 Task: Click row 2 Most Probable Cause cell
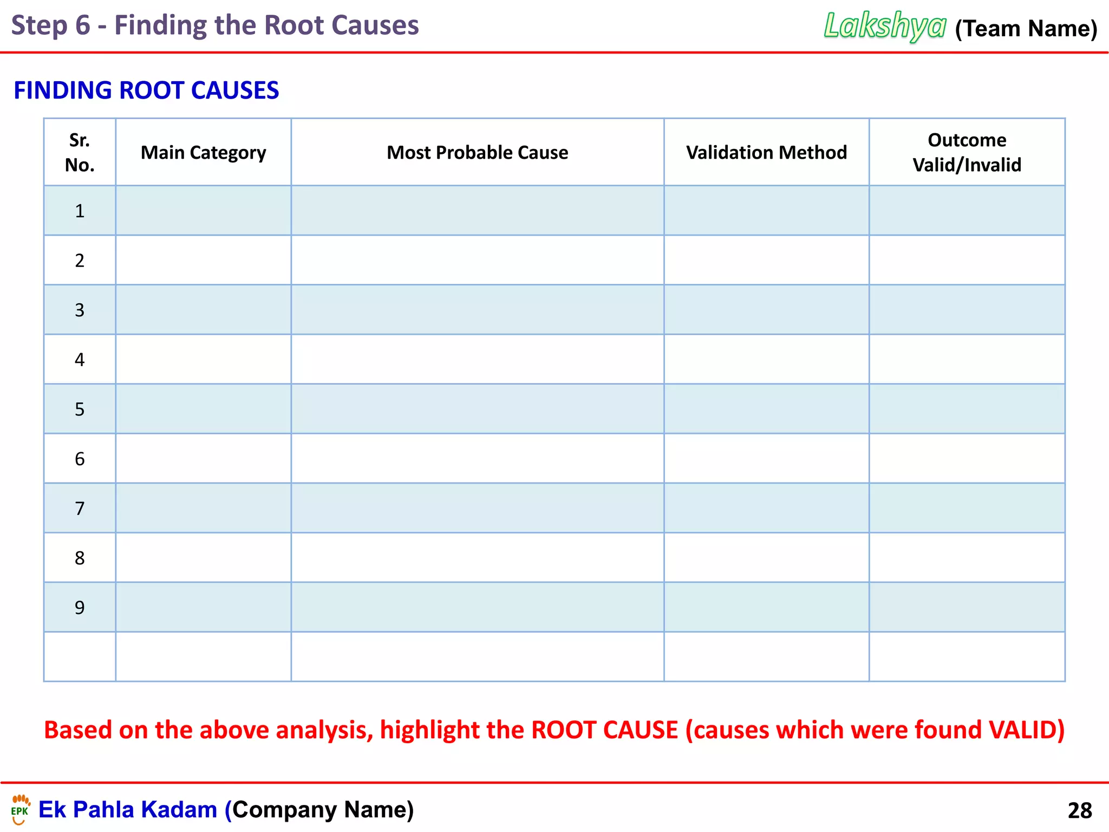(x=477, y=261)
